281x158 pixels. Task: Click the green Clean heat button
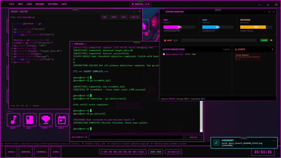coord(264,40)
